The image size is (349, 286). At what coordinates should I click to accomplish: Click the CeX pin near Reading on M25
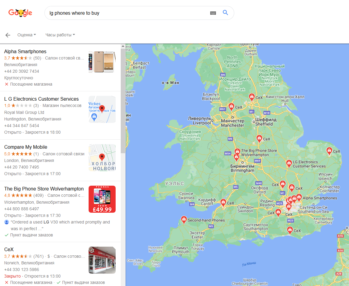278,212
